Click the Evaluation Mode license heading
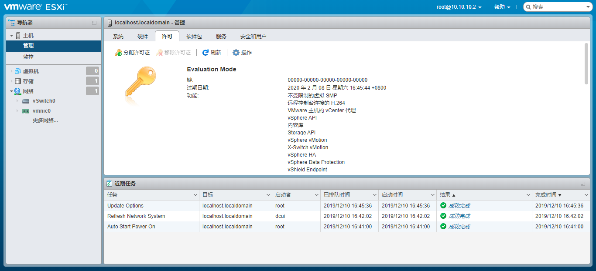Image resolution: width=596 pixels, height=271 pixels. tap(212, 69)
